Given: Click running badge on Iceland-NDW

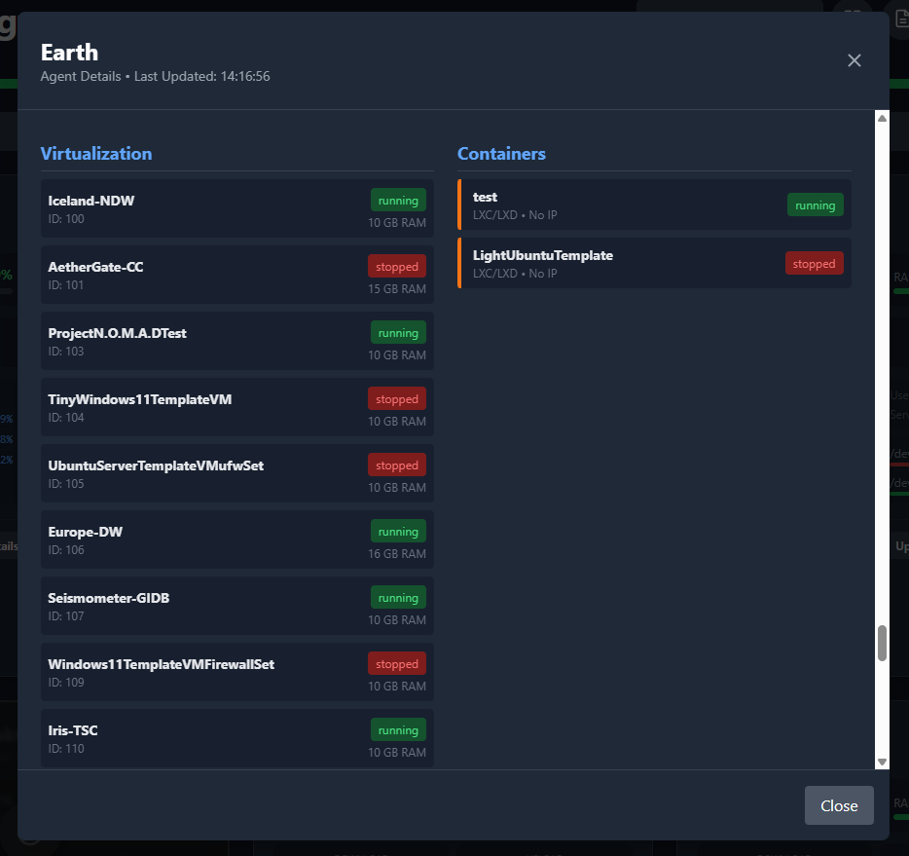Looking at the screenshot, I should pyautogui.click(x=398, y=201).
